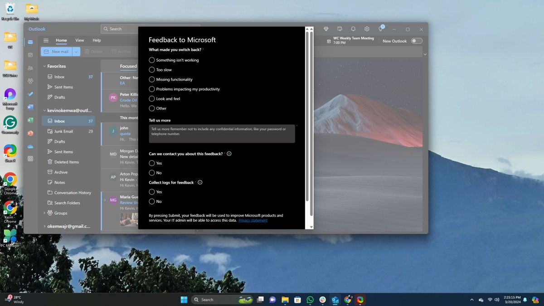Switch to the View tab
This screenshot has width=544, height=306.
point(79,40)
